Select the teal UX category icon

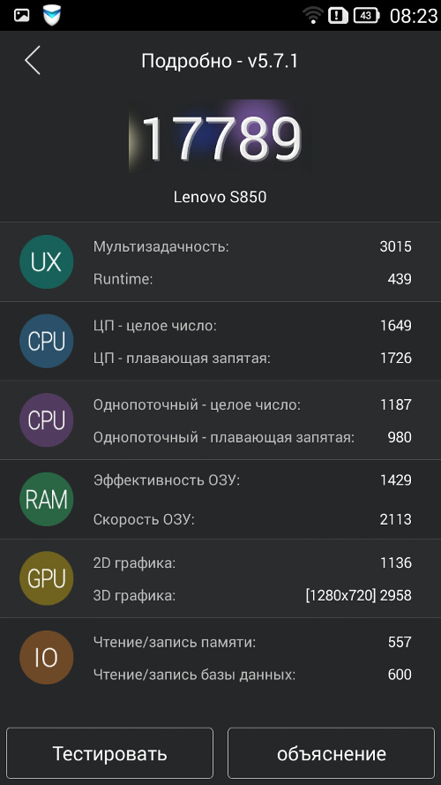(x=47, y=262)
